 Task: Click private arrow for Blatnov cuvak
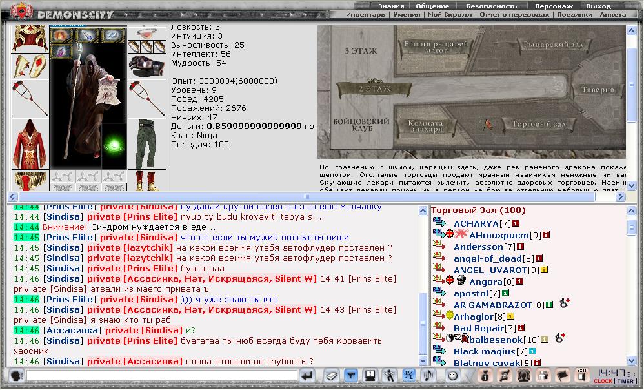click(x=439, y=362)
